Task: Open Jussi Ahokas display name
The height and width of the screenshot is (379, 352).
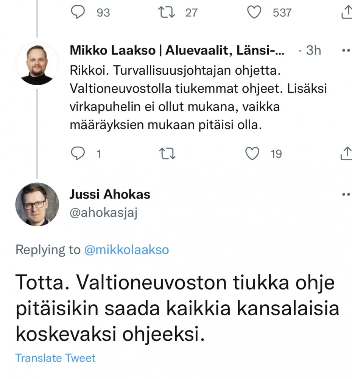Action: pyautogui.click(x=110, y=194)
